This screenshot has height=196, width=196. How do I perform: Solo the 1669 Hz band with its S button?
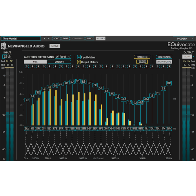78,67
